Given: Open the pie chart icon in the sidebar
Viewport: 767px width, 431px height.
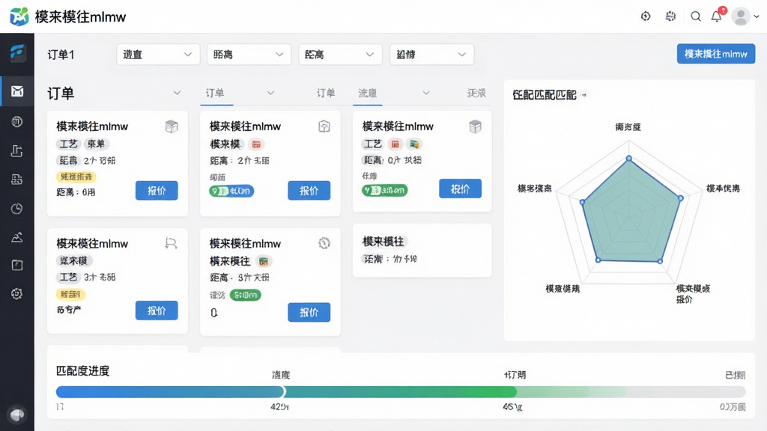Looking at the screenshot, I should click(x=17, y=209).
